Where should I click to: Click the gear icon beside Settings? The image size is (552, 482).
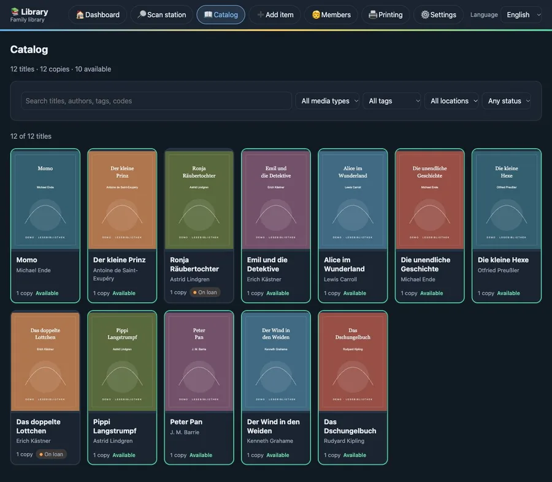(425, 15)
